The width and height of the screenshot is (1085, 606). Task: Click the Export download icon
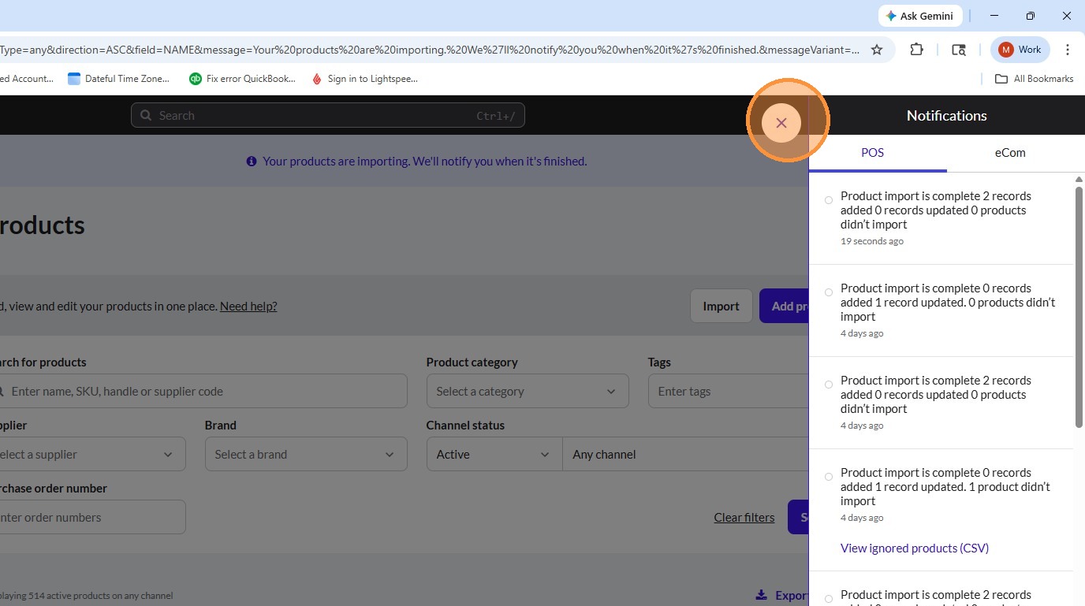(761, 595)
